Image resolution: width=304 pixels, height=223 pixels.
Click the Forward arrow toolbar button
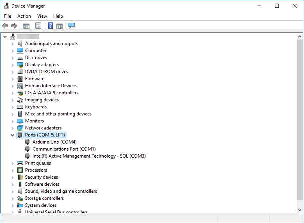tap(14, 26)
